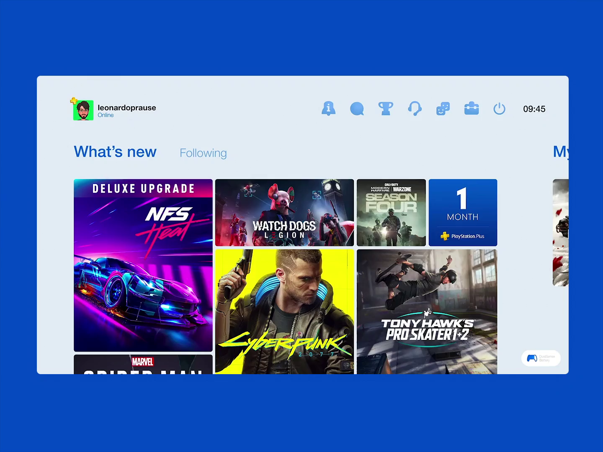Open system settings via the toolbox icon
The height and width of the screenshot is (452, 603).
tap(471, 109)
